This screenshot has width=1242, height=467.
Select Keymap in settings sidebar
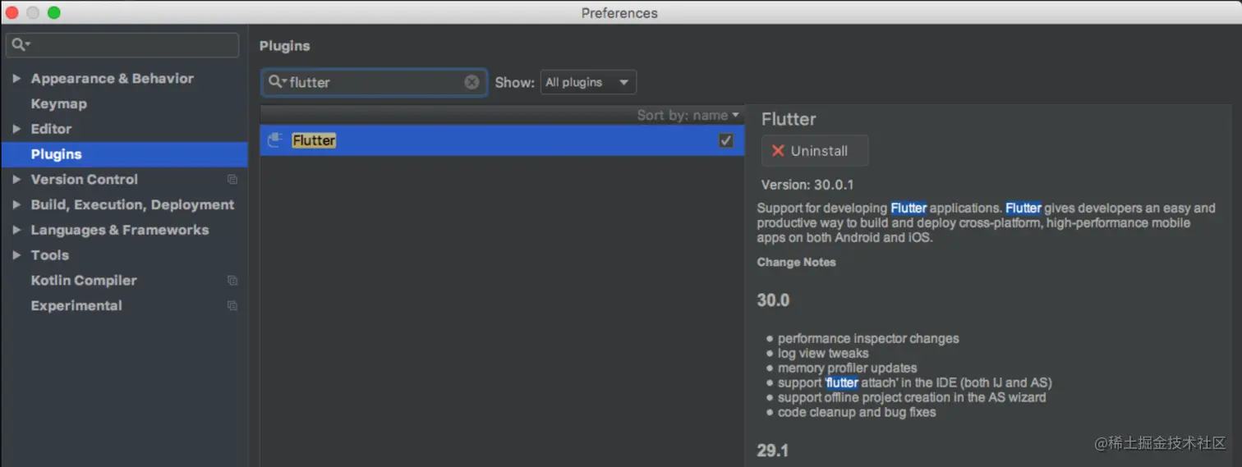[x=58, y=104]
